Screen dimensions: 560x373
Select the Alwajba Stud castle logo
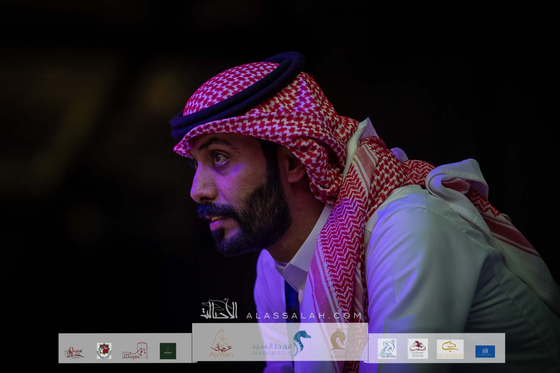point(134,351)
